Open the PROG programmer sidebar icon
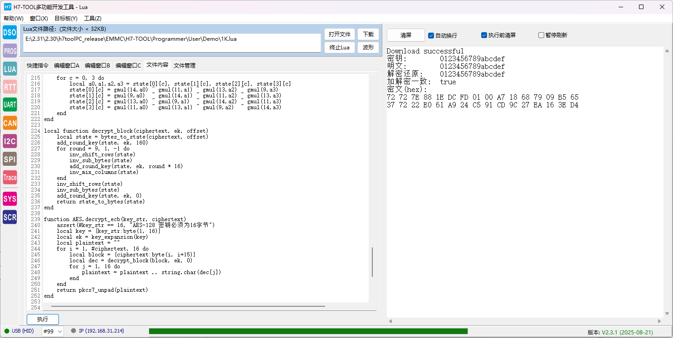 tap(10, 51)
